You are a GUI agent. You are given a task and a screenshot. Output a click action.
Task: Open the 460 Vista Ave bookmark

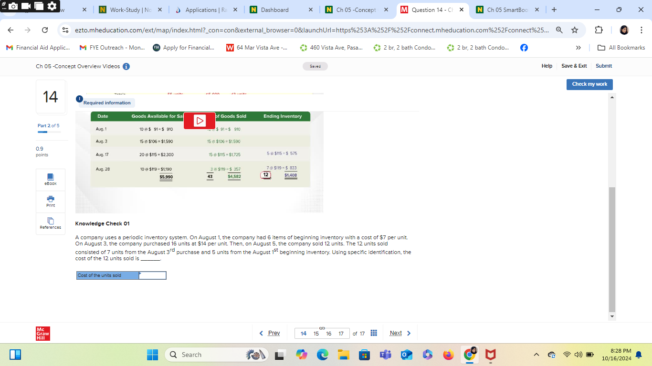click(x=331, y=48)
